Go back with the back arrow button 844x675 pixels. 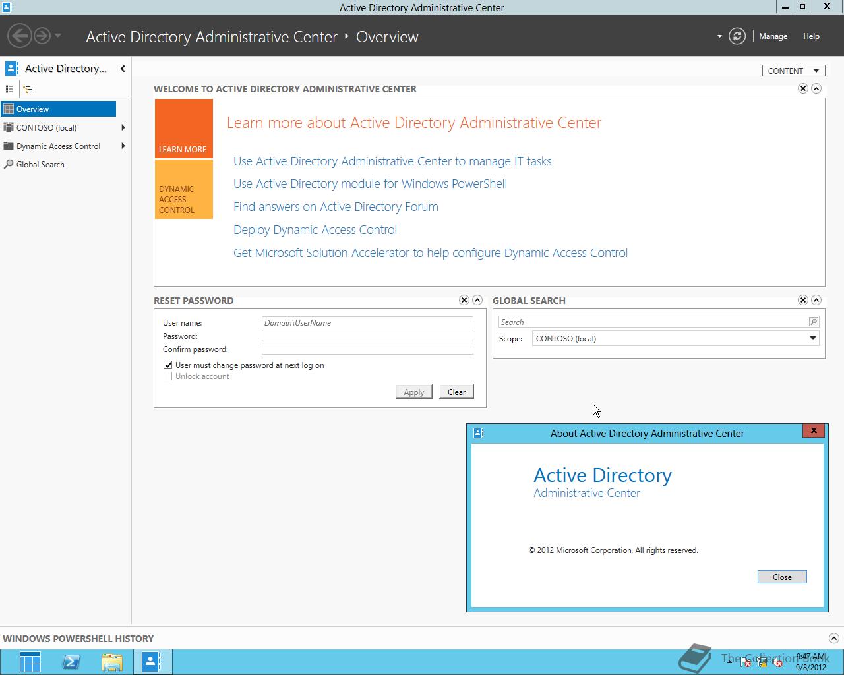coord(20,36)
